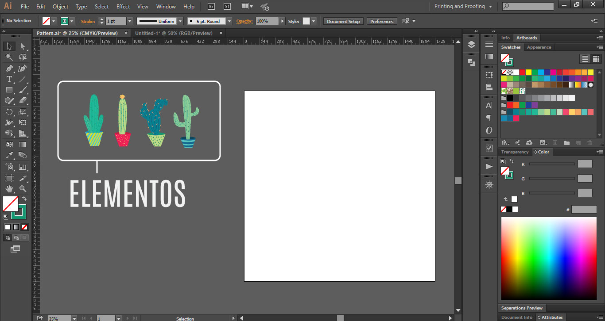Open the Layers panel icon
The width and height of the screenshot is (605, 321).
(x=471, y=44)
